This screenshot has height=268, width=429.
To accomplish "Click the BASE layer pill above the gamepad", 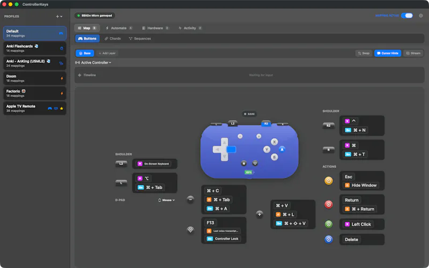I will 249,114.
